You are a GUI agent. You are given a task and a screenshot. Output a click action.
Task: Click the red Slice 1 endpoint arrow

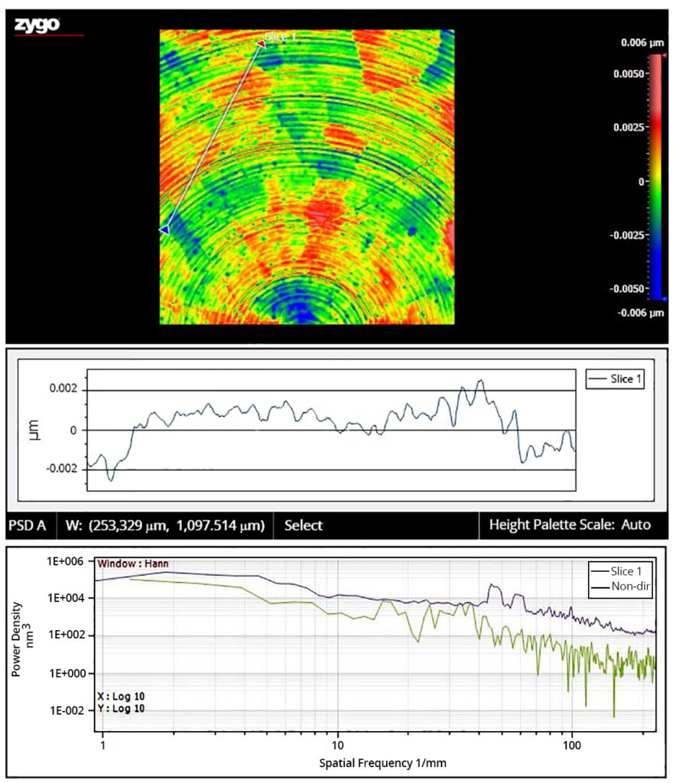(261, 44)
